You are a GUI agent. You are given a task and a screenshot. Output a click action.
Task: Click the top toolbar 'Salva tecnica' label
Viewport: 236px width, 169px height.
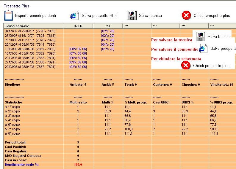pos(150,16)
